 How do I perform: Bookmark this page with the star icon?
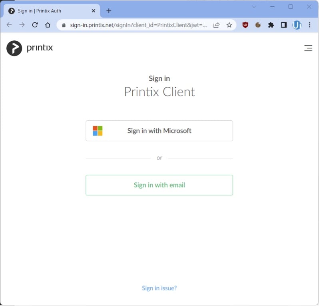(x=229, y=25)
